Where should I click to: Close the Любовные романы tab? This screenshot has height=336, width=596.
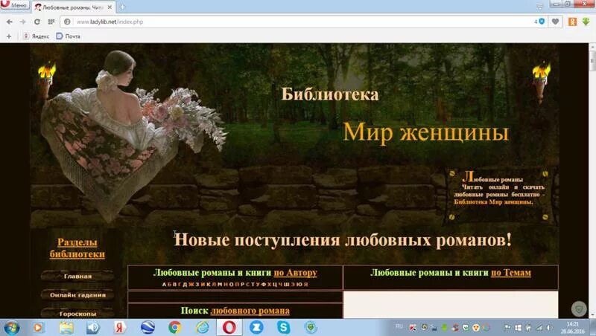click(110, 7)
